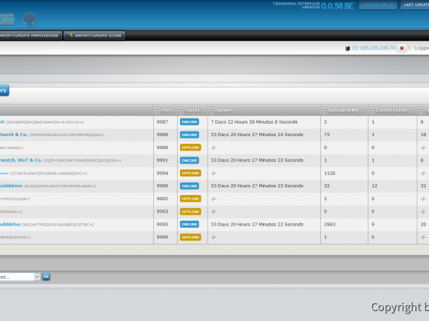Open the action dropdown at bottom left
This screenshot has height=321, width=429.
point(20,277)
